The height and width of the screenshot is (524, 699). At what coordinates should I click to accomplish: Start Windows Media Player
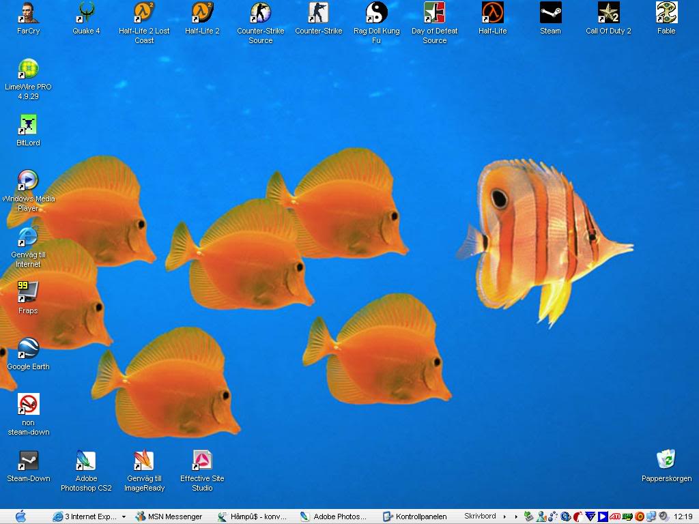(27, 181)
